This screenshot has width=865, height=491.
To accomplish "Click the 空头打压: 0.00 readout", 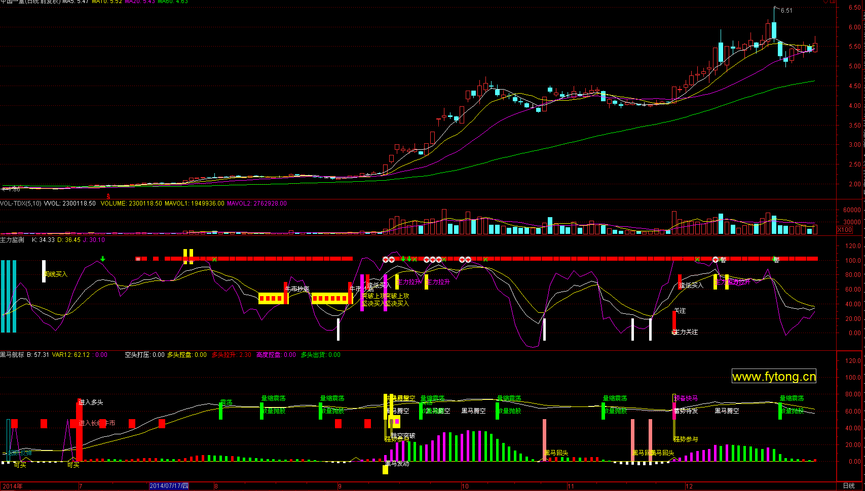I will [145, 355].
